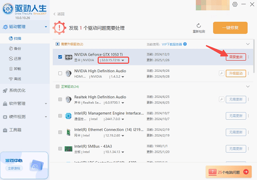Click 升级驱动 for NVIDIA HD Audio
257x180 pixels.
click(x=236, y=73)
